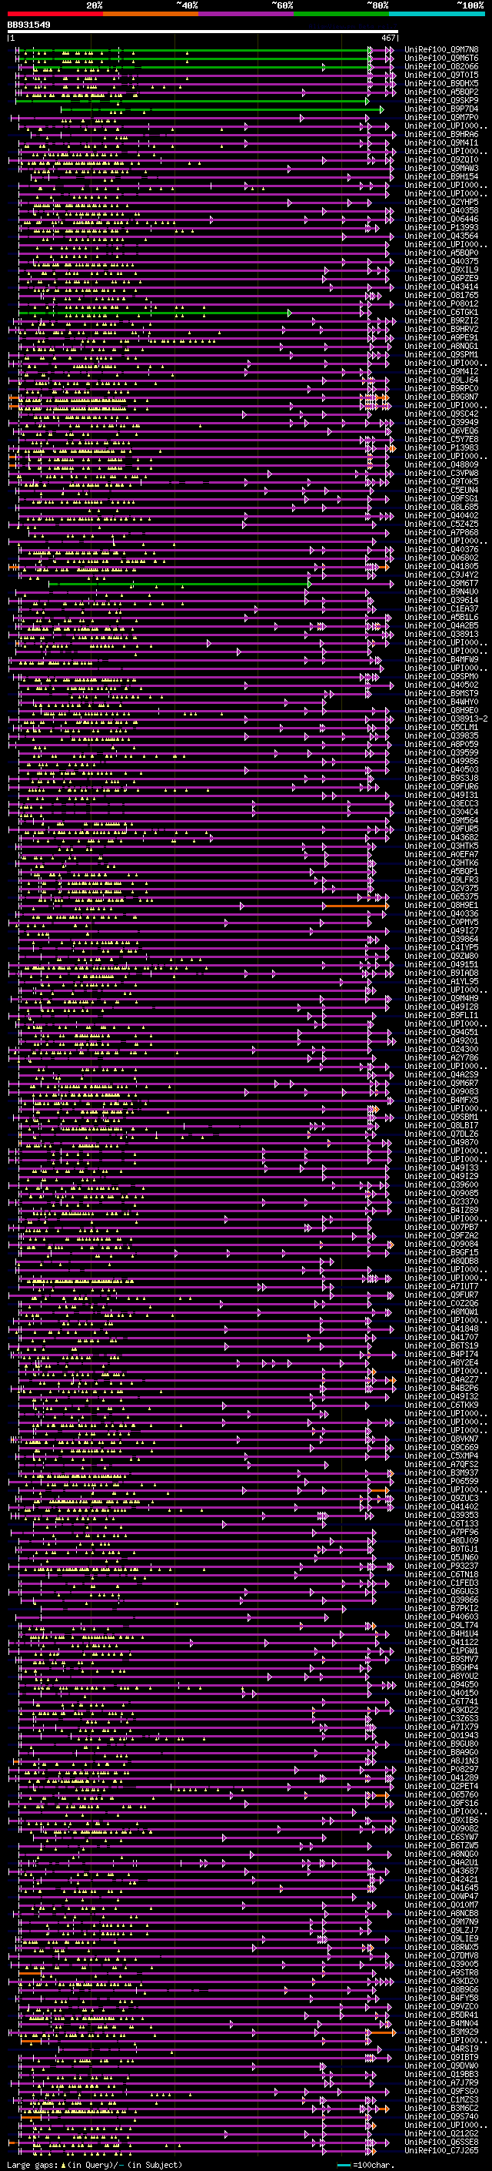Go to the UniRef100_Q39949 entry
The height and width of the screenshot is (2171, 492).
(441, 422)
